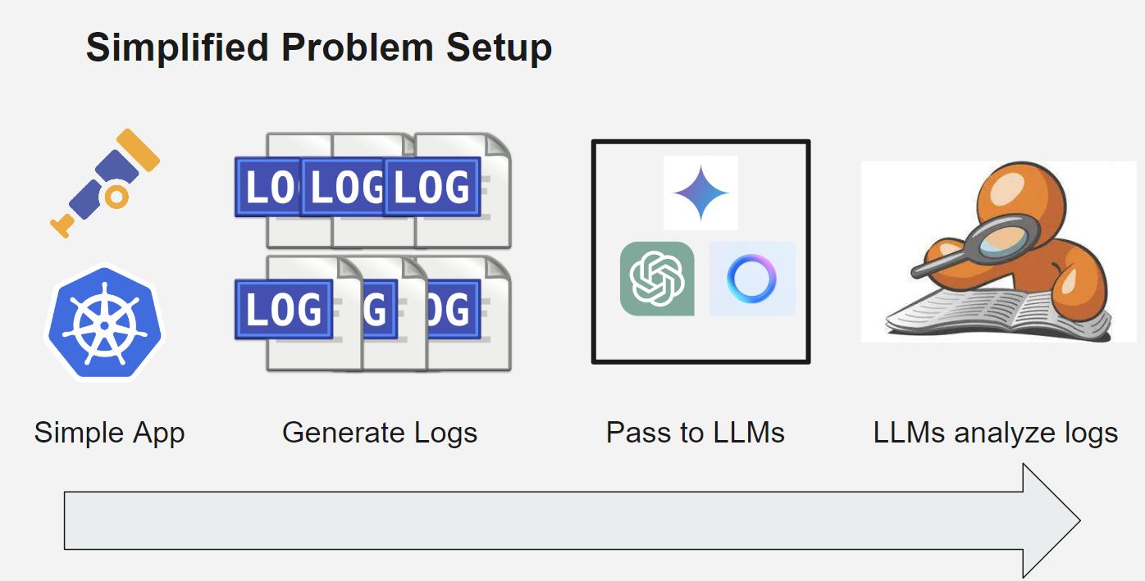This screenshot has width=1145, height=581.
Task: Select the ChatGPT knot logo
Action: point(657,279)
